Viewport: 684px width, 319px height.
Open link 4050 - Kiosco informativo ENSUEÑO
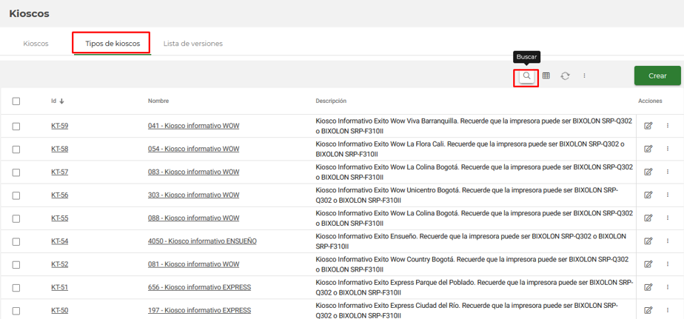[x=202, y=241]
